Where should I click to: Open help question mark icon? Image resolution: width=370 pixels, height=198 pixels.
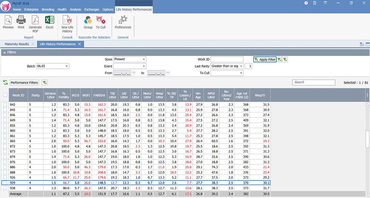coord(306,3)
